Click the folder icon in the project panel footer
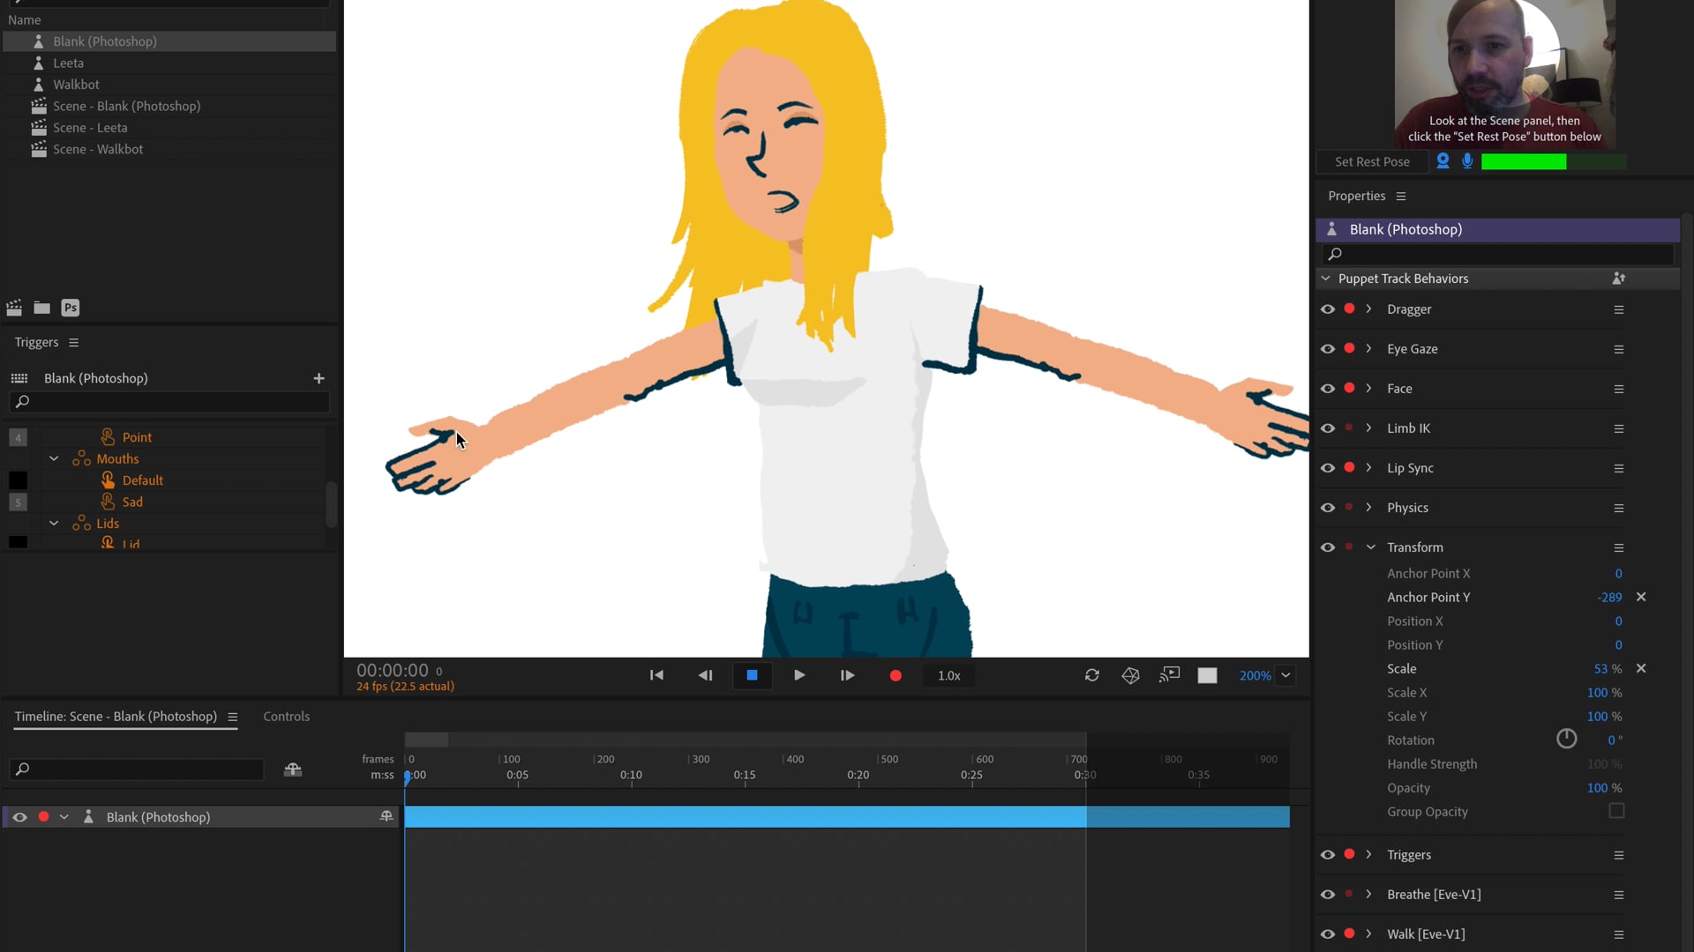 click(x=41, y=308)
